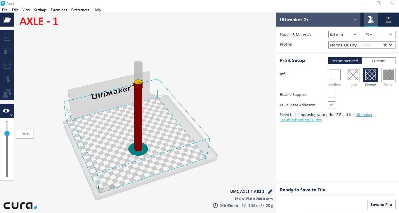Switch to the Prepare stage icon

(x=371, y=20)
